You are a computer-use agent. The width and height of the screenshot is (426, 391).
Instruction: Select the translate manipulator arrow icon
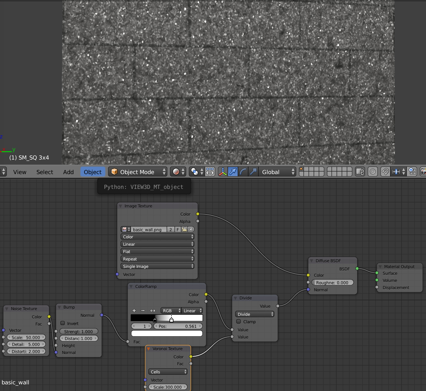[233, 172]
